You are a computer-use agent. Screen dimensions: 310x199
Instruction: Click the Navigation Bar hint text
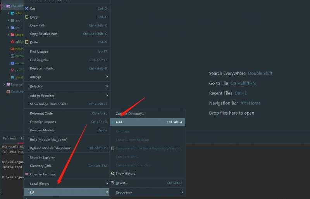224,103
